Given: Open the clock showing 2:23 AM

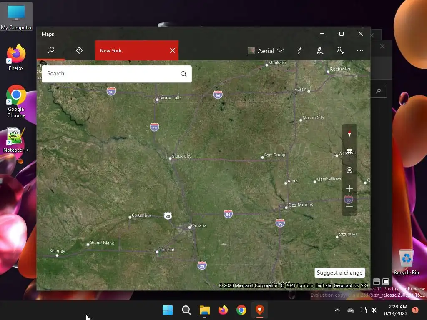Looking at the screenshot, I should pyautogui.click(x=396, y=310).
